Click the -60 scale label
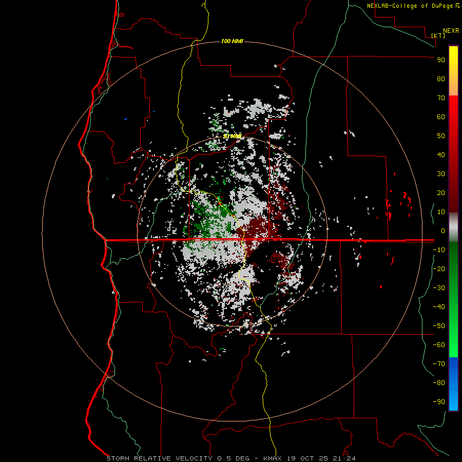Viewport: 462px width, 462px height. point(439,345)
